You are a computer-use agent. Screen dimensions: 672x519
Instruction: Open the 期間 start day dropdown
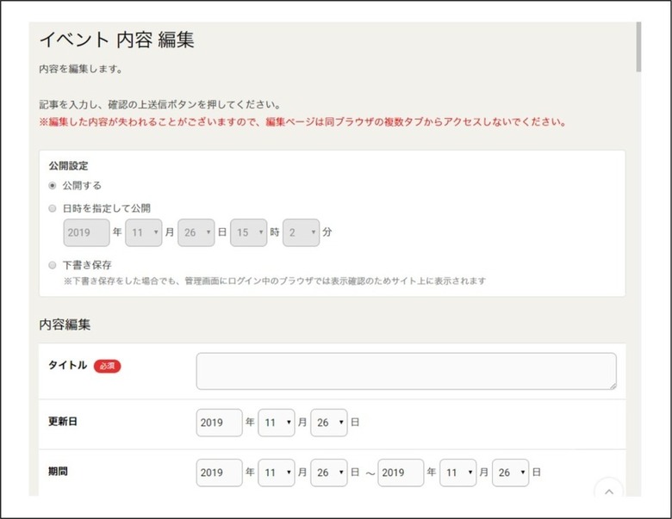[329, 473]
